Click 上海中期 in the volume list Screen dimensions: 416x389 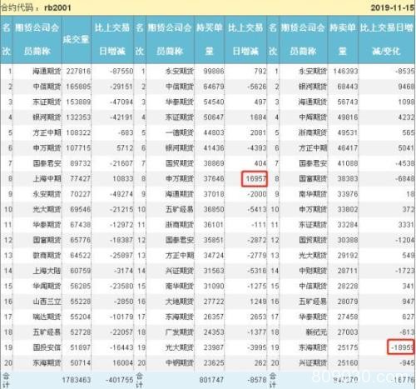(x=47, y=178)
